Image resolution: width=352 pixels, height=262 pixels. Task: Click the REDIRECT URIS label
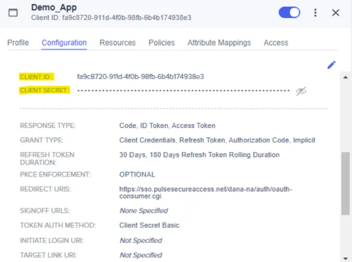(46, 189)
